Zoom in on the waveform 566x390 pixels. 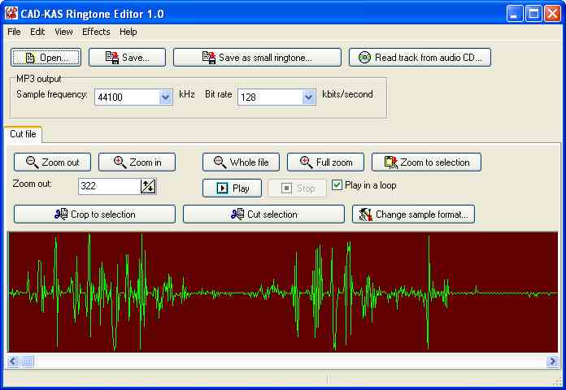136,162
